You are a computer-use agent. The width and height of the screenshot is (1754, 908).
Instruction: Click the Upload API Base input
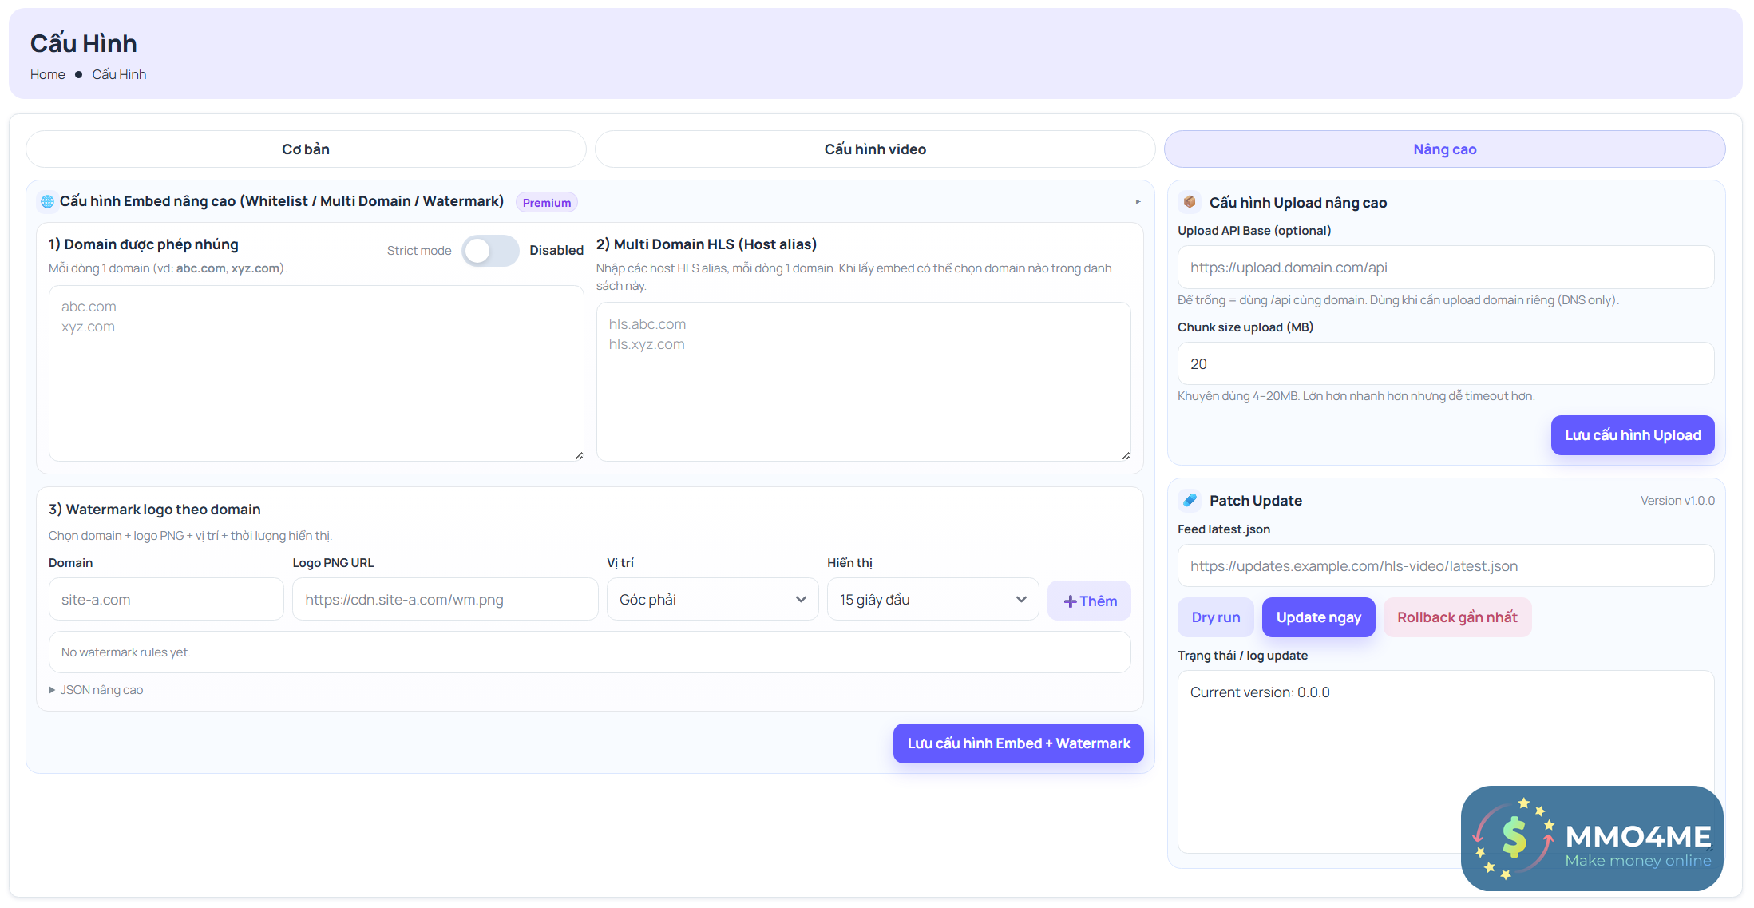(1445, 268)
